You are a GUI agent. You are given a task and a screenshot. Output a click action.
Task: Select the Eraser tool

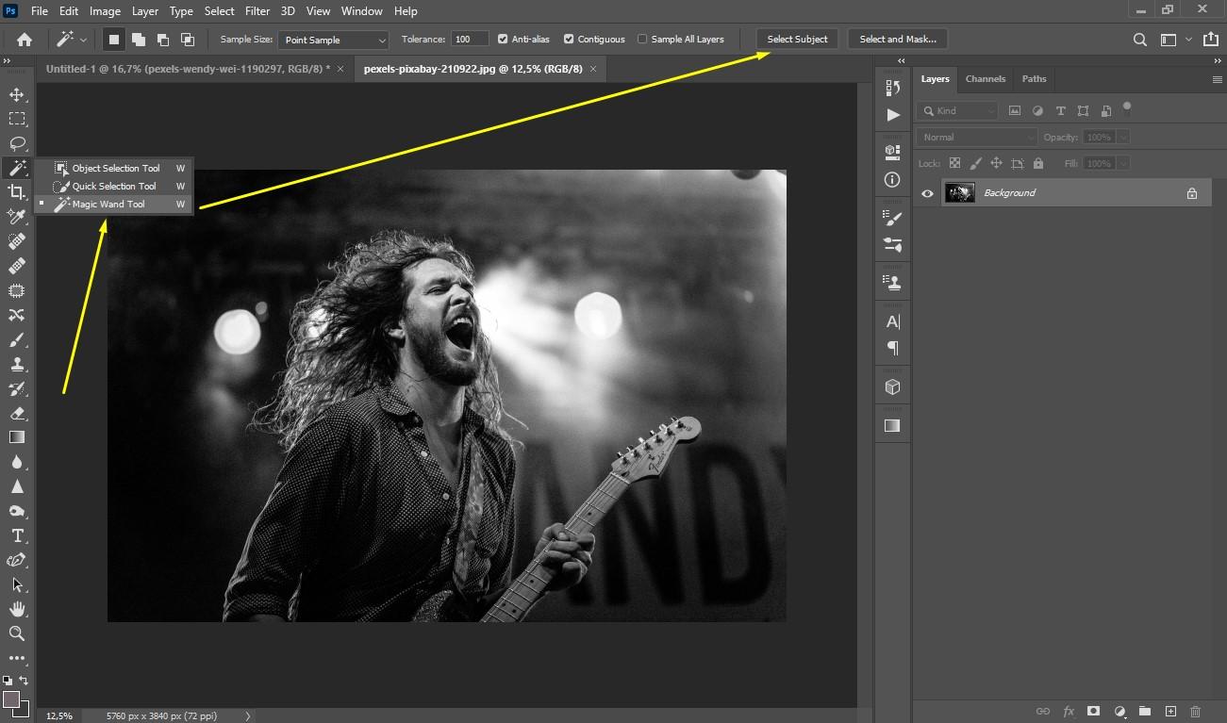[17, 413]
